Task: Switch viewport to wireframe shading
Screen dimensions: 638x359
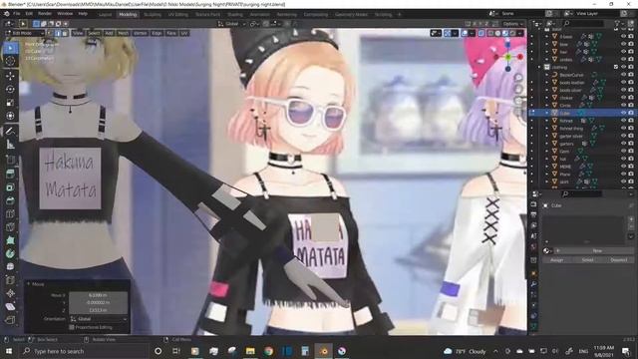Action: tap(490, 33)
